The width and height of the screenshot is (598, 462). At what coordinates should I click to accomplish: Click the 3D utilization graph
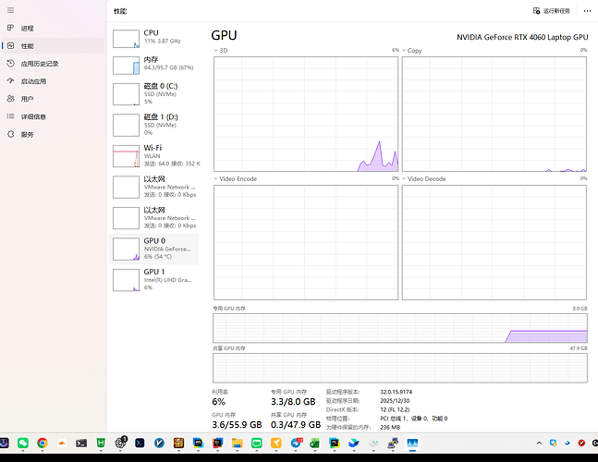(x=306, y=114)
